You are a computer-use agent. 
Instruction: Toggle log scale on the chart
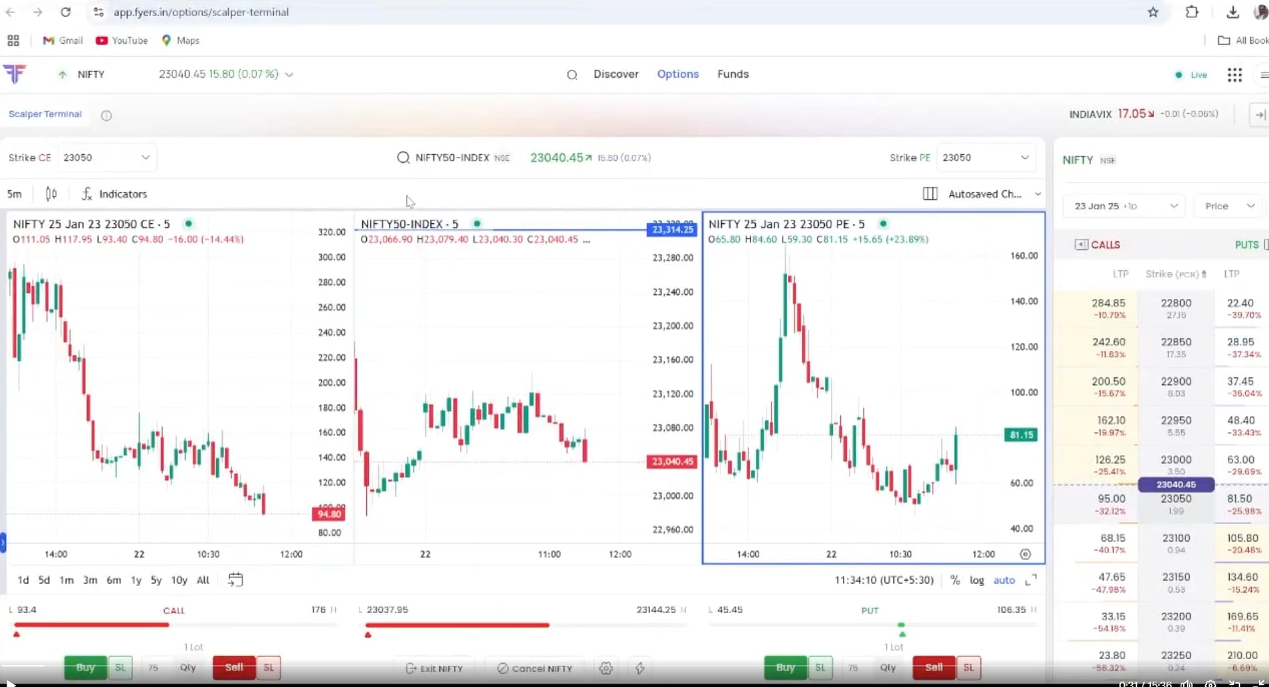pyautogui.click(x=977, y=581)
